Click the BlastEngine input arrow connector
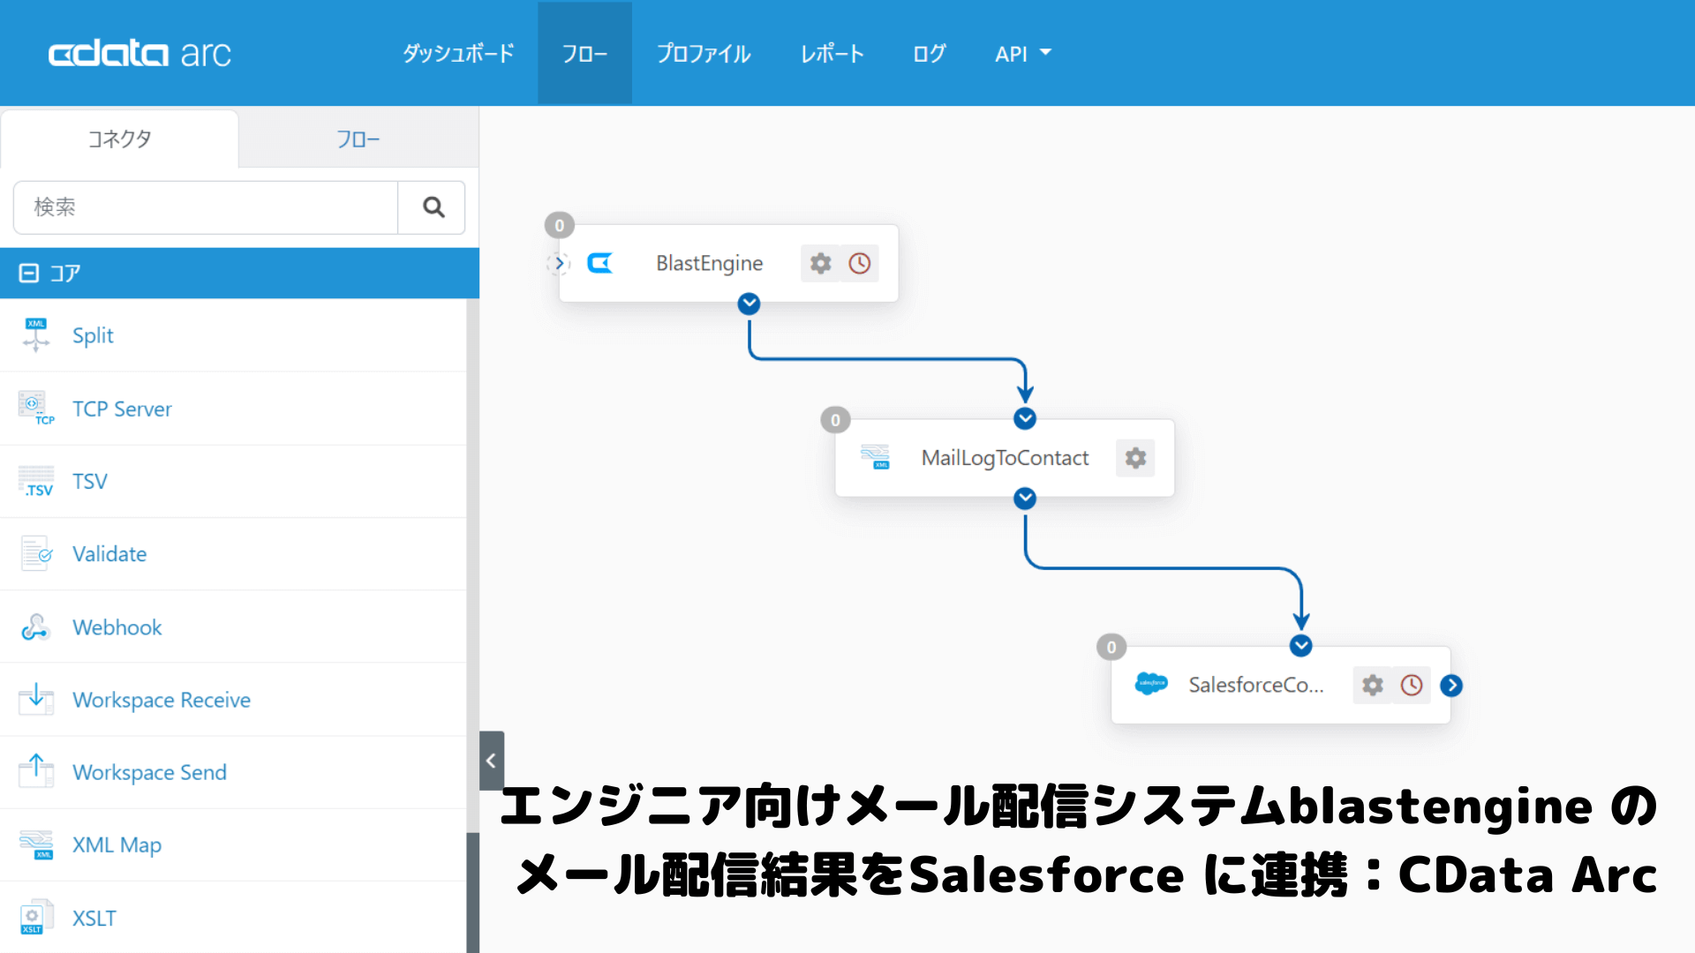 [558, 263]
